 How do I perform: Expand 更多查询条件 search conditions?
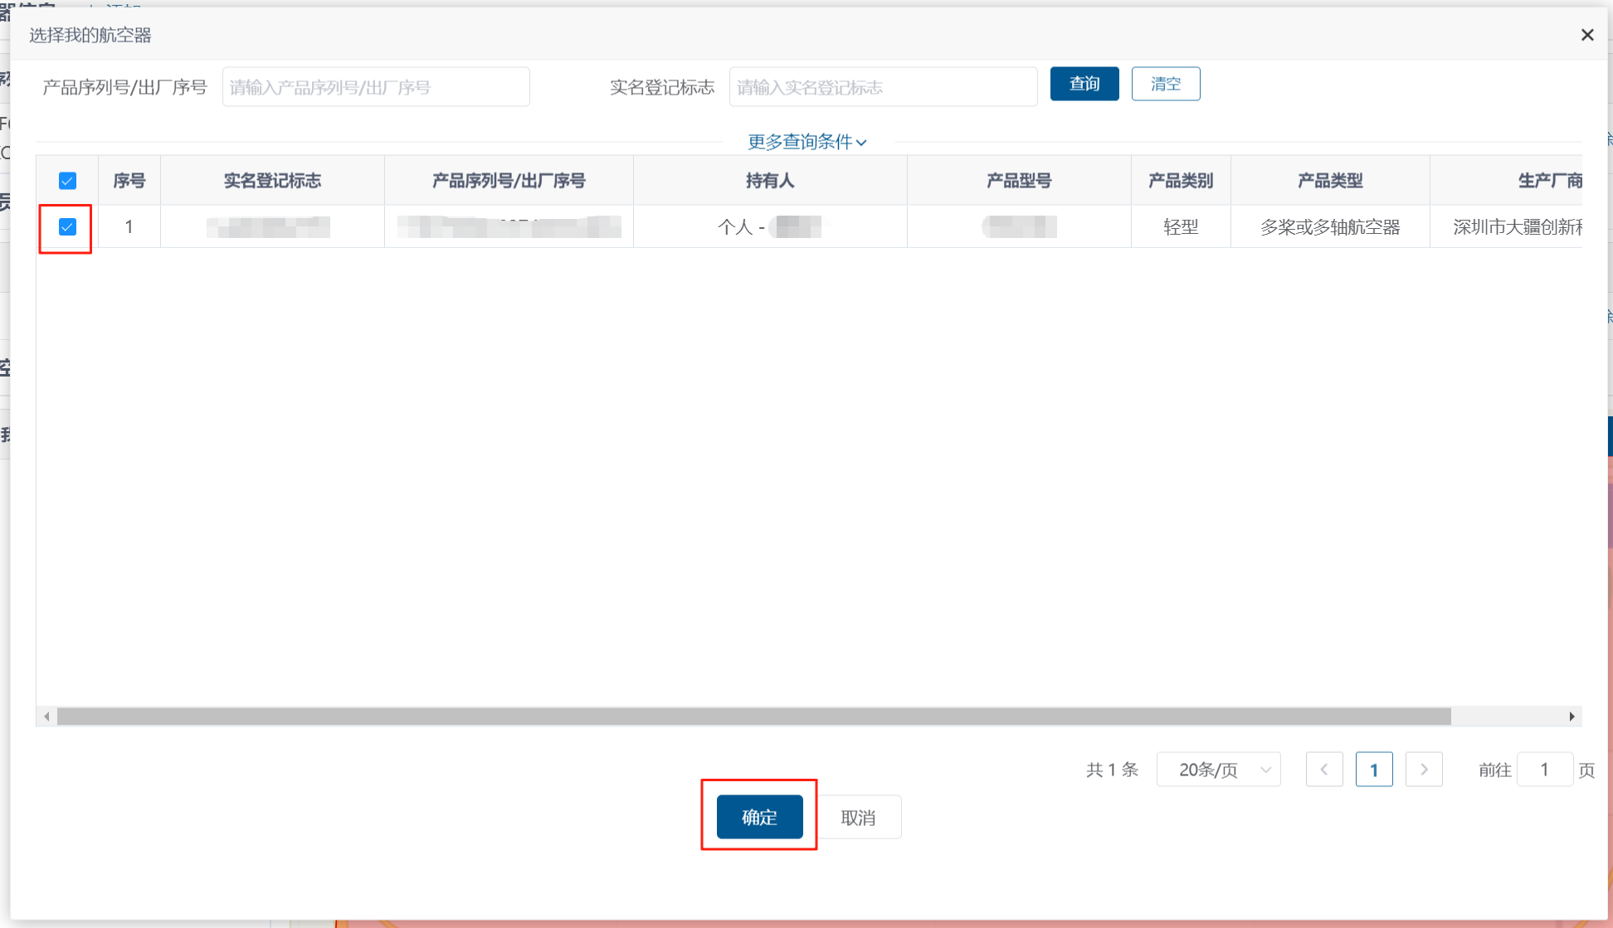806,142
